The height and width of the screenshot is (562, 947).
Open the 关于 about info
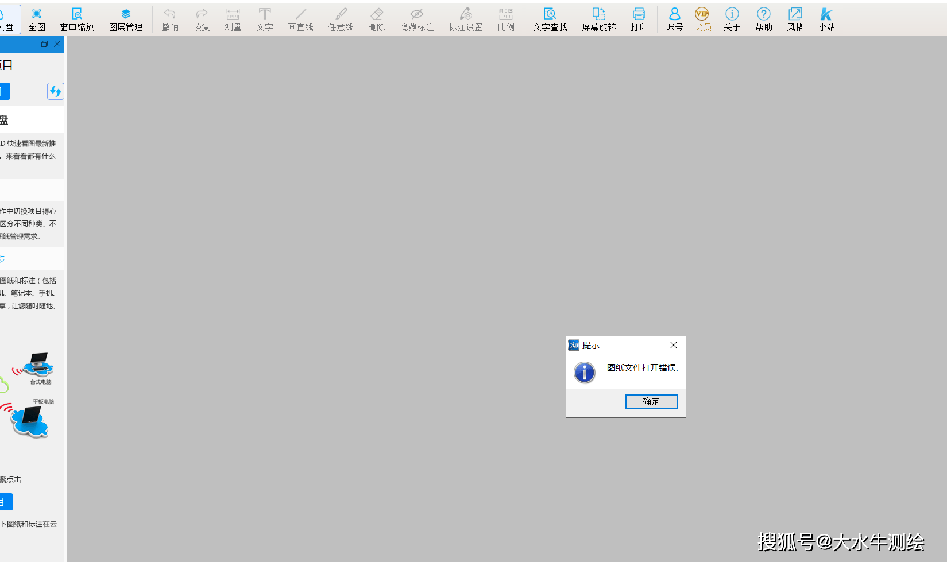click(732, 20)
